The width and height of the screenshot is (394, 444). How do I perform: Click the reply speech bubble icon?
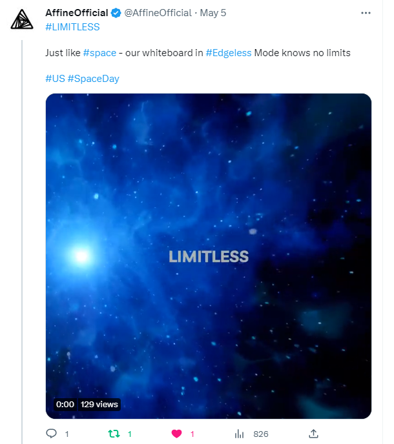(51, 434)
